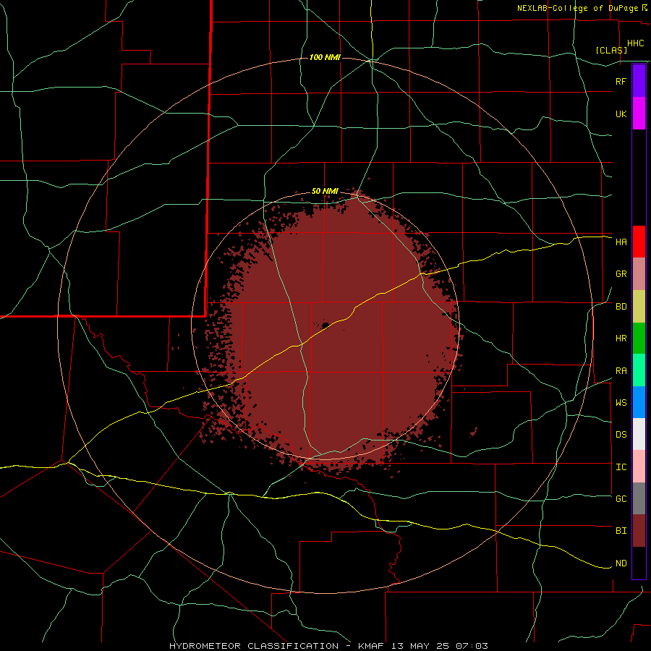Click the BI dark red legend swatch
The height and width of the screenshot is (651, 651).
coord(639,531)
